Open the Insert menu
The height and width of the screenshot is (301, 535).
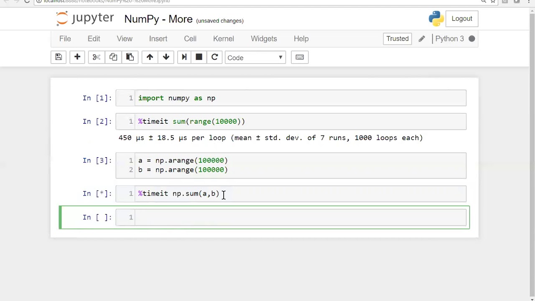(158, 39)
